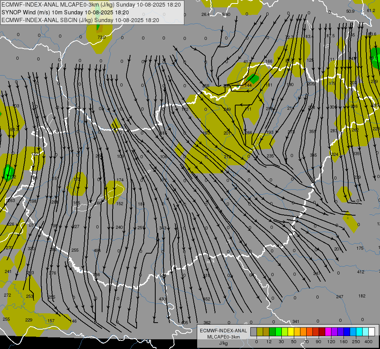Click the SYNOP Wind 10m title line

coord(65,12)
